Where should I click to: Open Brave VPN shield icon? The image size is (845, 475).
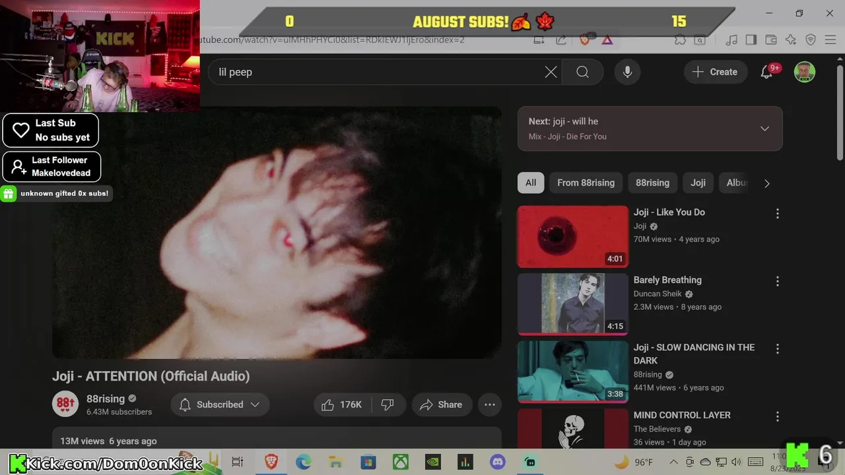click(811, 40)
